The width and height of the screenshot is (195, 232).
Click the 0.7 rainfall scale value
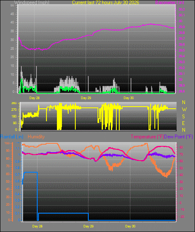(x=17, y=174)
